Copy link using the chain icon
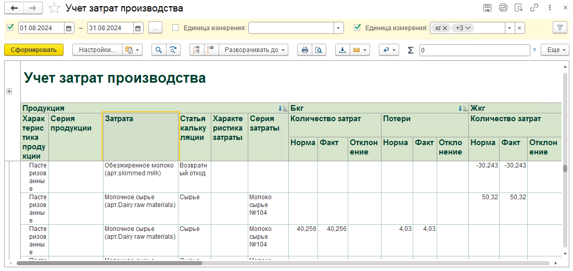 point(534,8)
